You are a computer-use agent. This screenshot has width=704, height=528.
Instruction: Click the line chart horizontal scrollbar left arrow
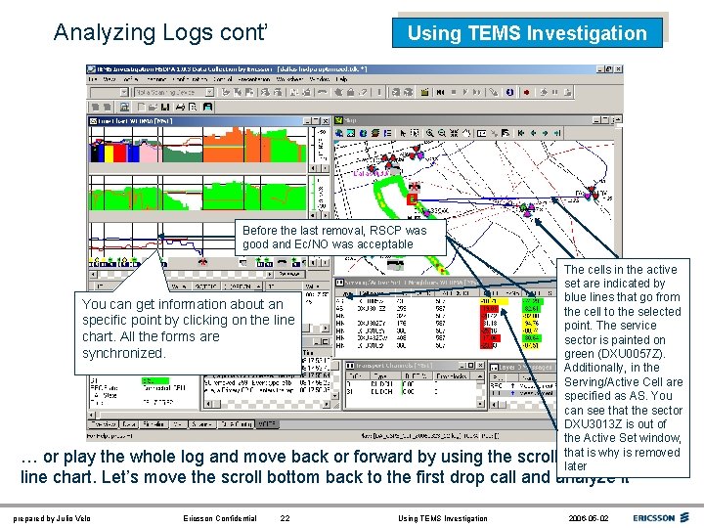coord(93,274)
